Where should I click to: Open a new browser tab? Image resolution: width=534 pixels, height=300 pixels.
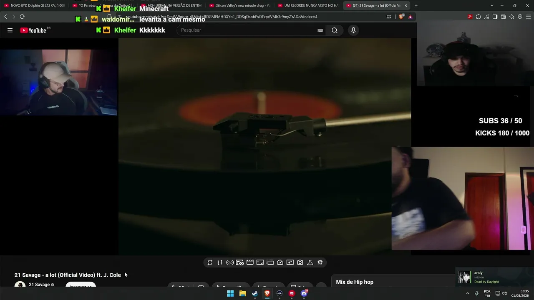(416, 5)
